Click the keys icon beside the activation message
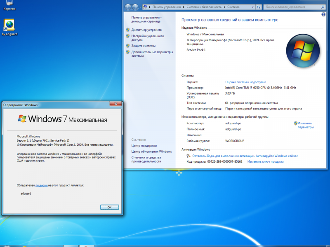The image size is (330, 247). [x=189, y=156]
